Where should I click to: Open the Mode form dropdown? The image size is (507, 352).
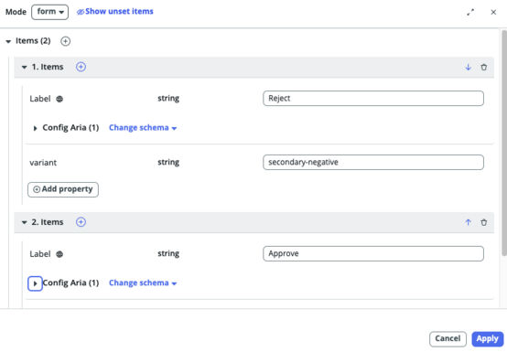pyautogui.click(x=49, y=12)
